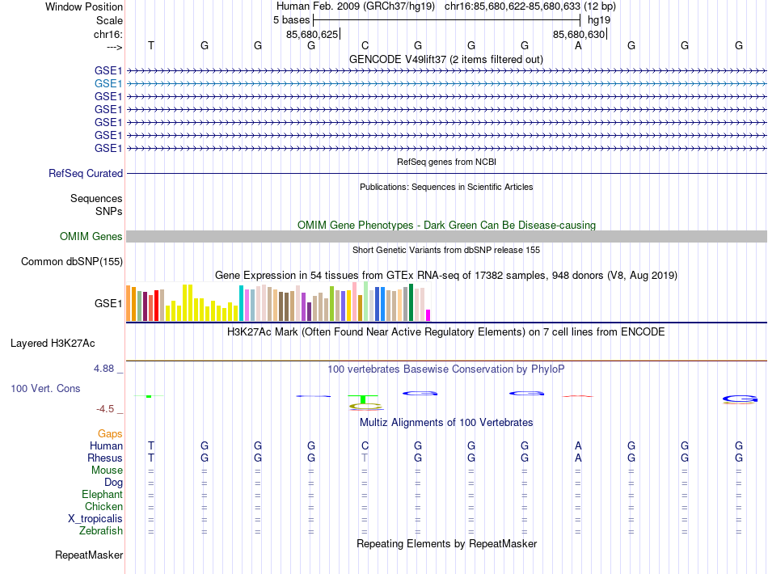Click the '--->' sequence direction arrow label
This screenshot has width=768, height=574.
pyautogui.click(x=115, y=47)
